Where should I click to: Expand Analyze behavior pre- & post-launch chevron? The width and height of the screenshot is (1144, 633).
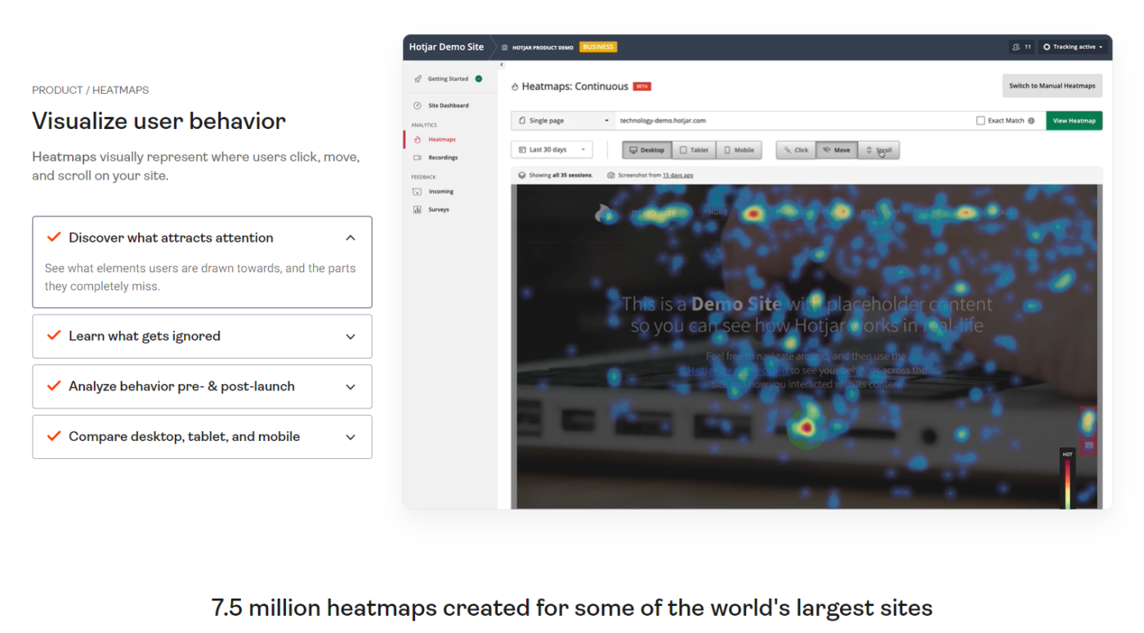[351, 387]
